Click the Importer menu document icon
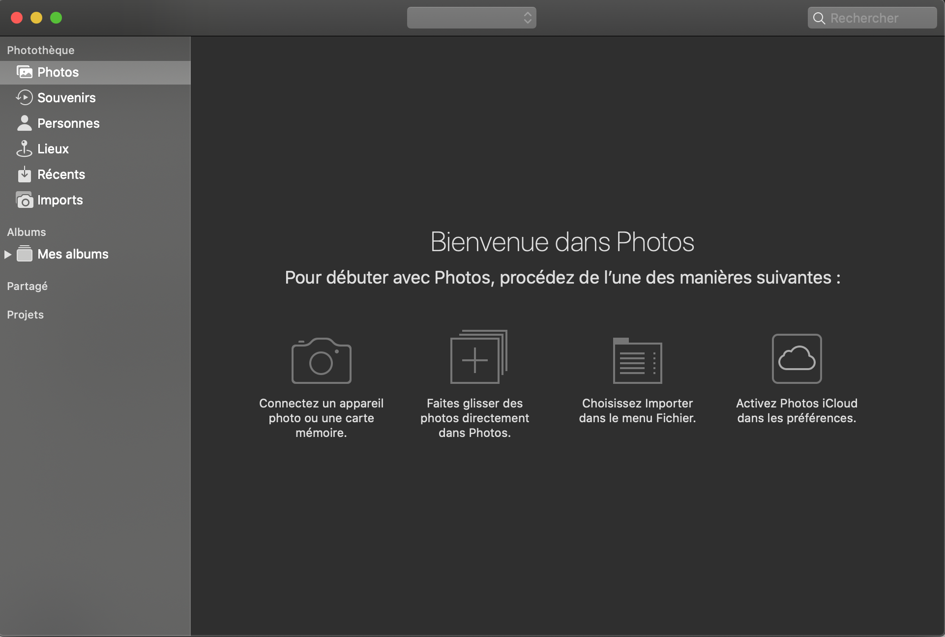Image resolution: width=945 pixels, height=637 pixels. [637, 361]
